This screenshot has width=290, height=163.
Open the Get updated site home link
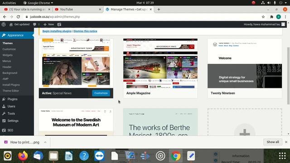pyautogui.click(x=19, y=24)
